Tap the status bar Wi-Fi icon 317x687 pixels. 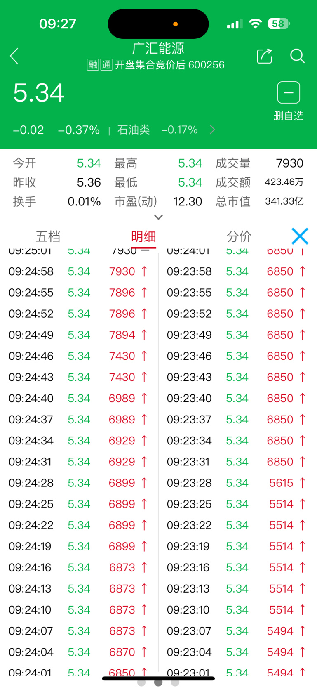(256, 24)
